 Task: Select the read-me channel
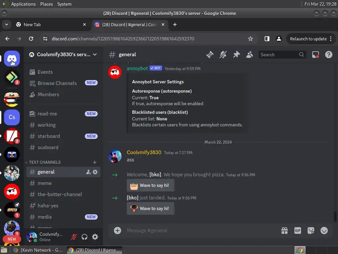(x=63, y=114)
